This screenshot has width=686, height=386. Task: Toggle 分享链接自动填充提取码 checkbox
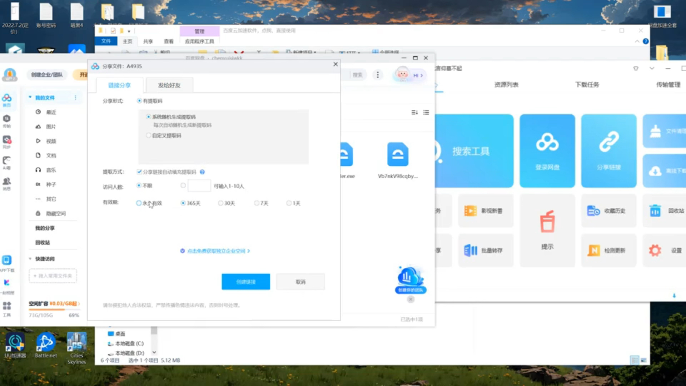coord(139,172)
